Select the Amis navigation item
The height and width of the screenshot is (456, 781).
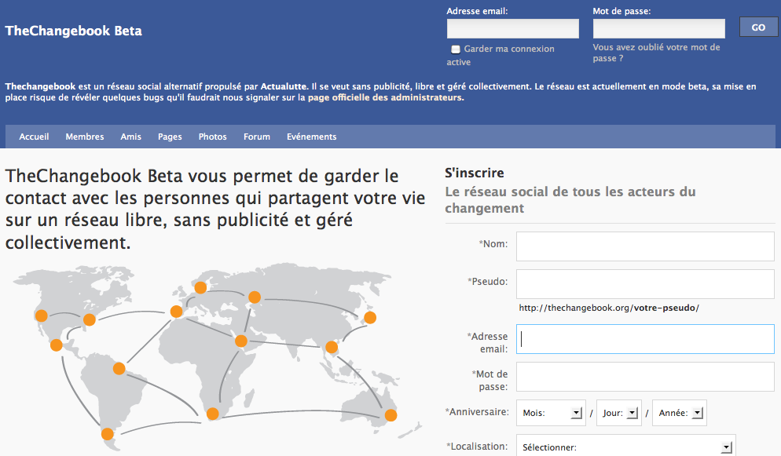[x=131, y=137]
